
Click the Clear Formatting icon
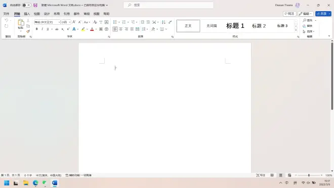(x=95, y=22)
